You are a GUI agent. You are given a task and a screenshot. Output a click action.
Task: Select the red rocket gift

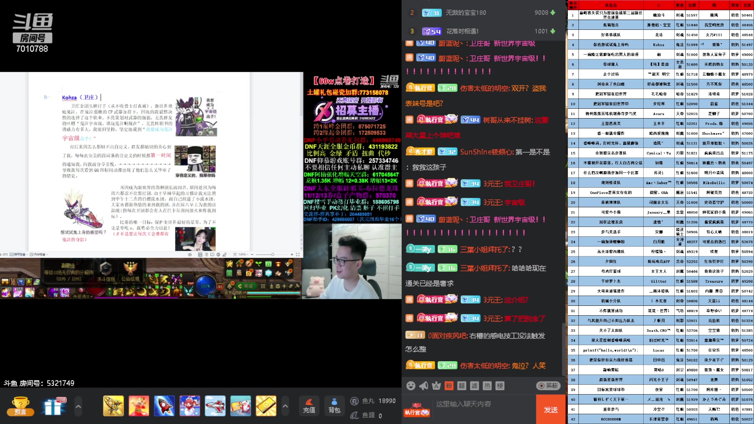pyautogui.click(x=164, y=406)
